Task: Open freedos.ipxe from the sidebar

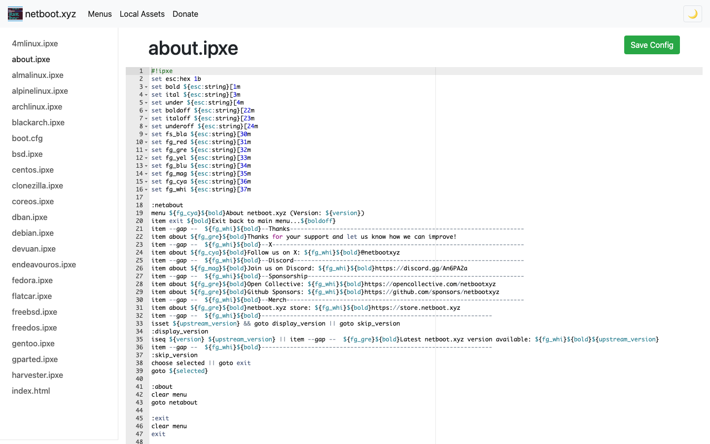Action: click(34, 328)
